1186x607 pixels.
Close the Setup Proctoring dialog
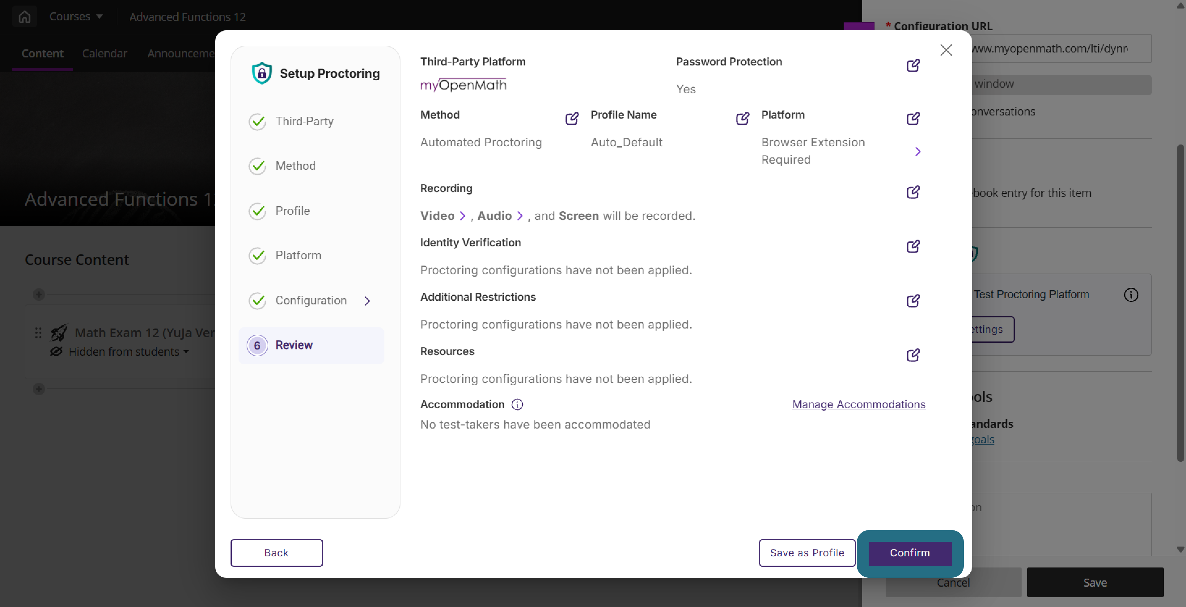pos(946,50)
